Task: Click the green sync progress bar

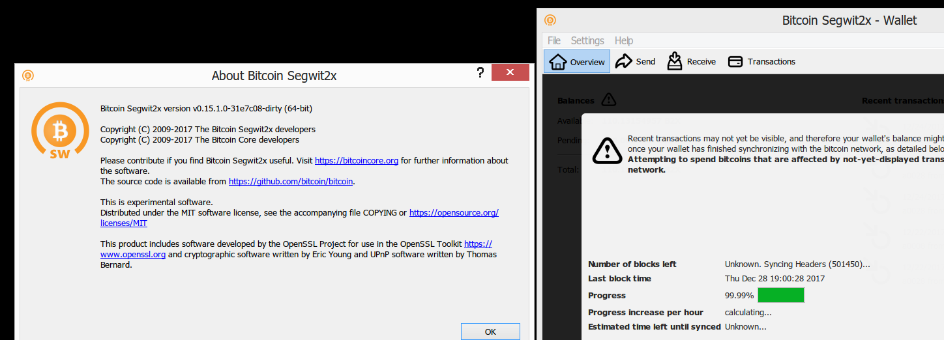Action: [780, 295]
